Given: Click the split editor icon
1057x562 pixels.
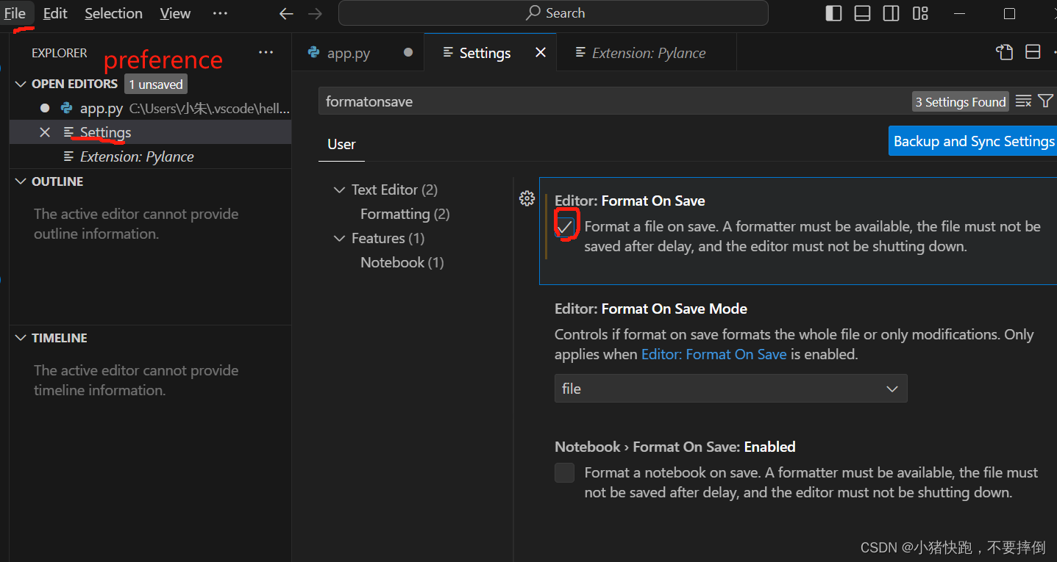Looking at the screenshot, I should pyautogui.click(x=1033, y=52).
